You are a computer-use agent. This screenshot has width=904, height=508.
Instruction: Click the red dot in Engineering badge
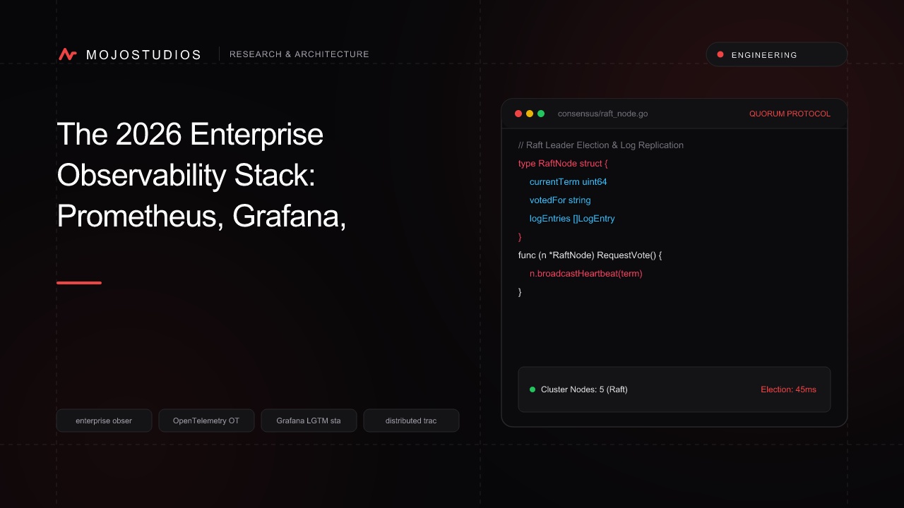point(720,54)
